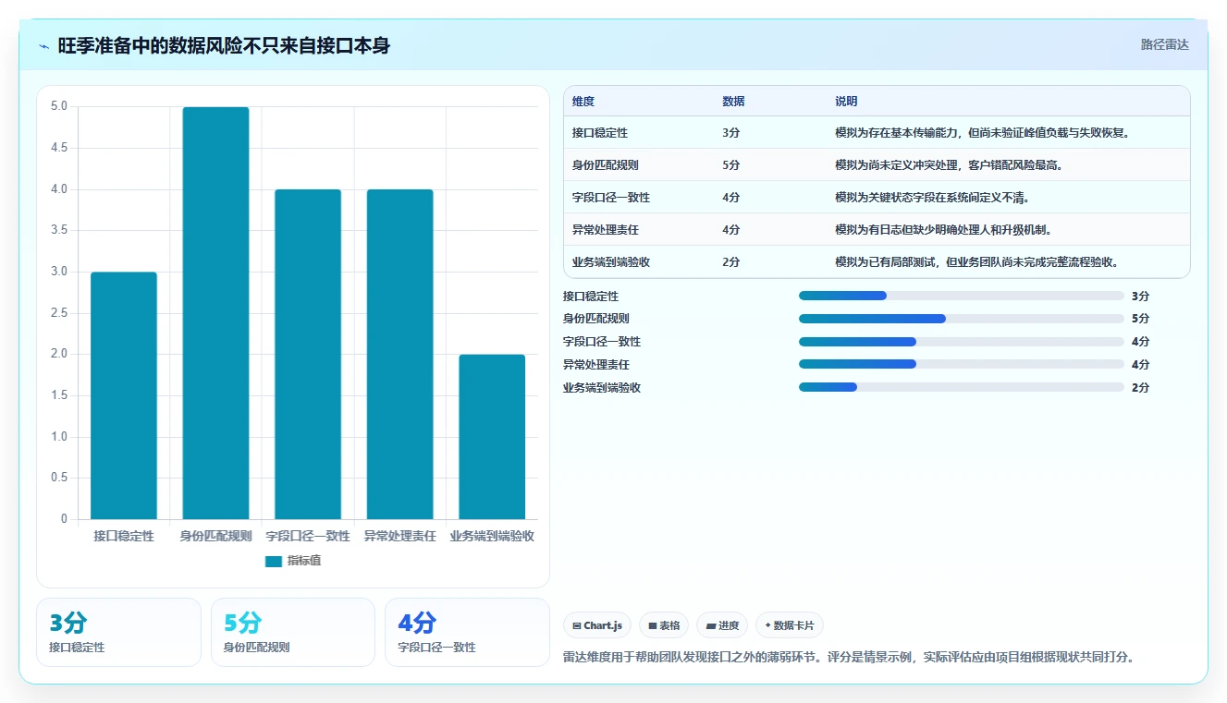Click the lightning icon beside the title
Viewport: 1227px width, 703px height.
coord(44,45)
